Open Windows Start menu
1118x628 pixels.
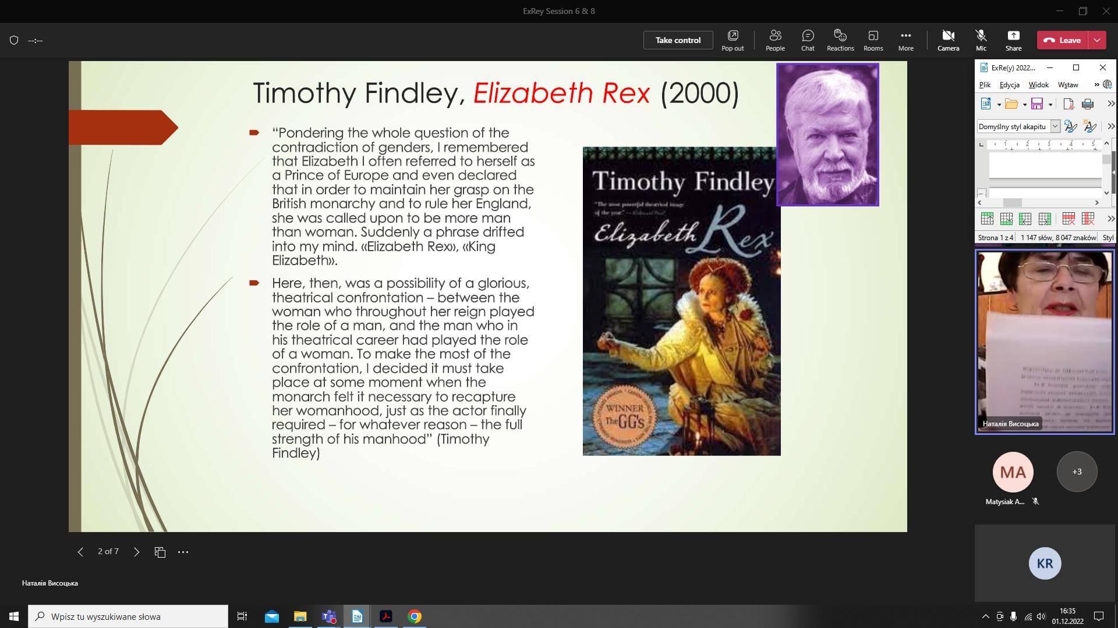point(14,616)
